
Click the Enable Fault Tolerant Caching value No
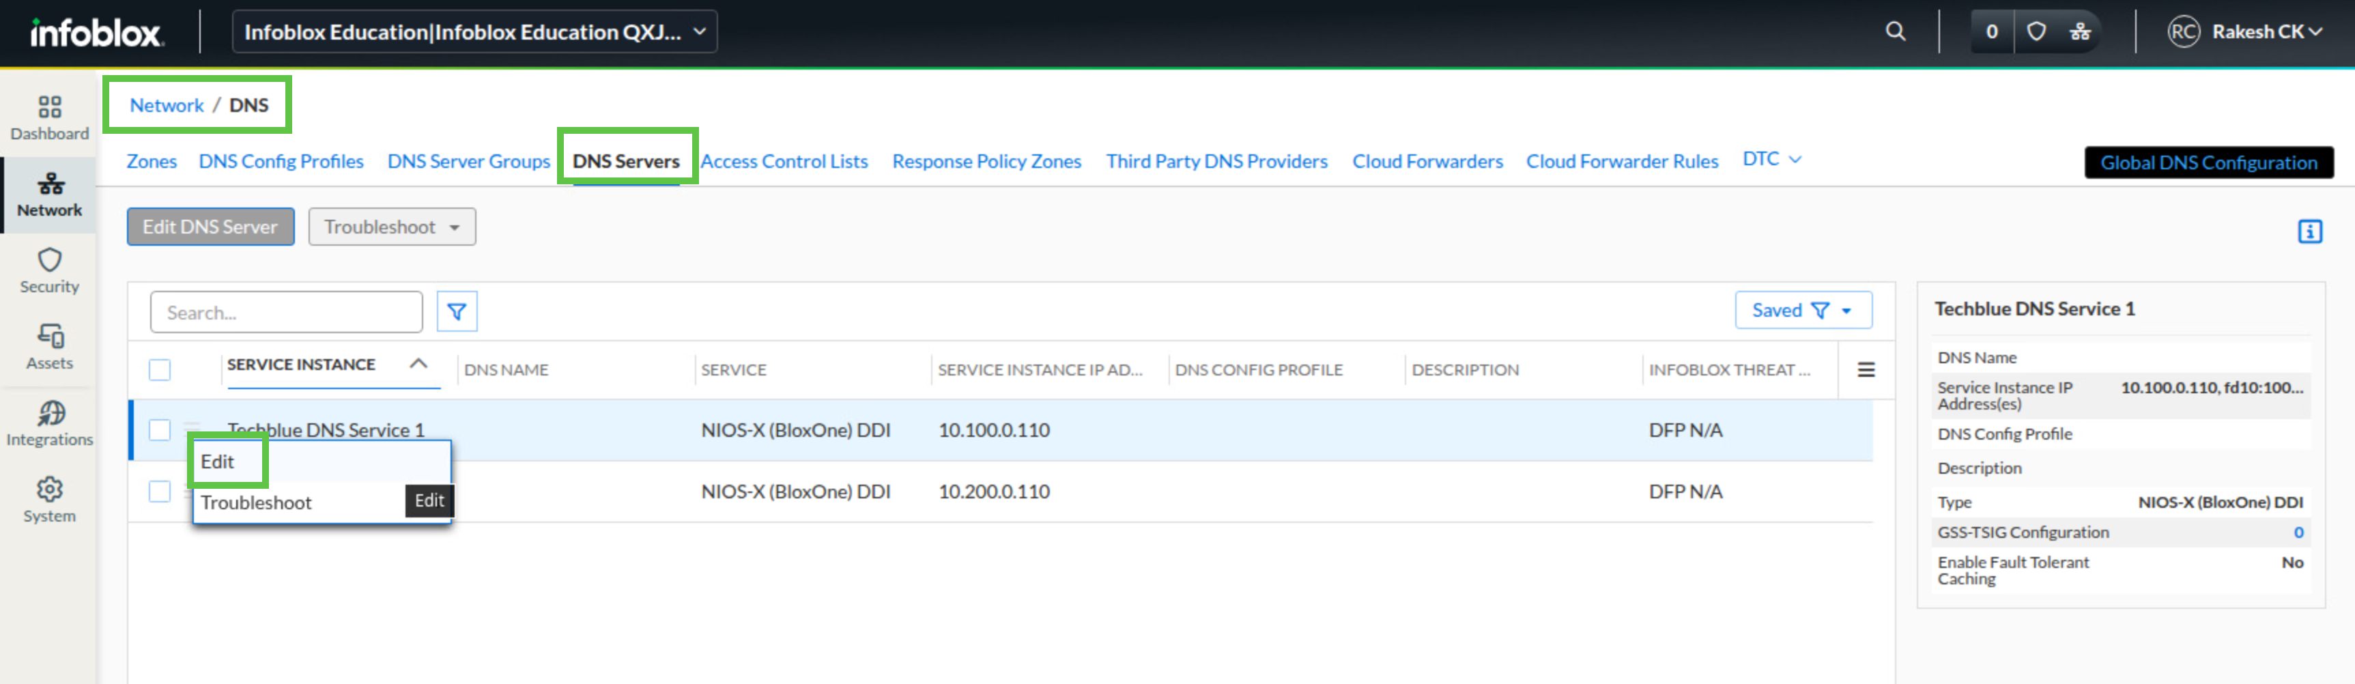[x=2292, y=562]
